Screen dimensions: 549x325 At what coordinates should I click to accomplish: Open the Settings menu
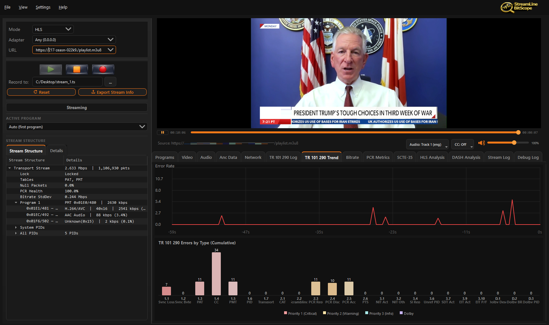click(43, 7)
